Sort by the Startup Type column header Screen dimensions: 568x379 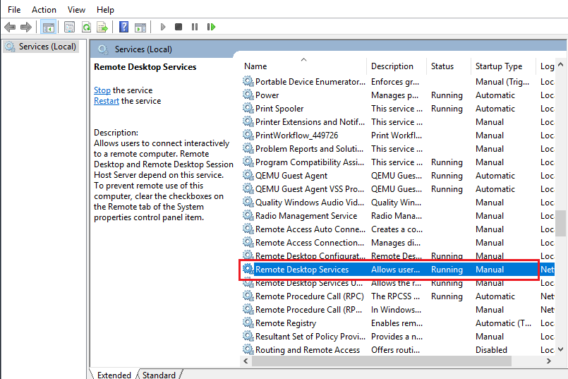503,66
